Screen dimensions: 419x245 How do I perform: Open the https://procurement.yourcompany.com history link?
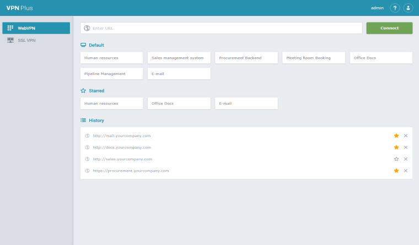point(131,171)
